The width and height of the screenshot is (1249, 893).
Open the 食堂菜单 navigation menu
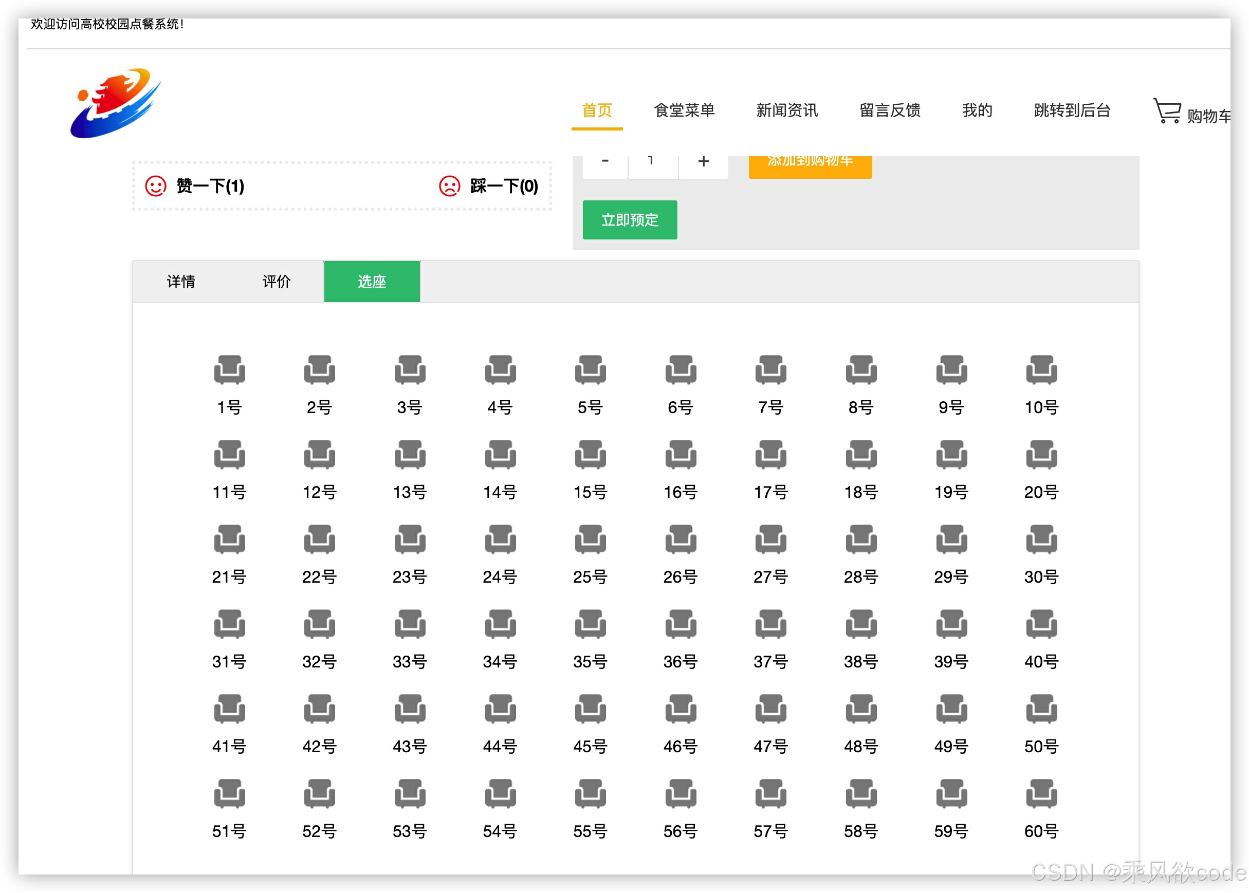684,110
